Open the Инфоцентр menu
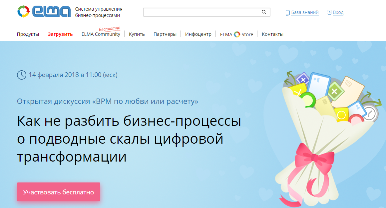The height and width of the screenshot is (208, 386). point(198,34)
